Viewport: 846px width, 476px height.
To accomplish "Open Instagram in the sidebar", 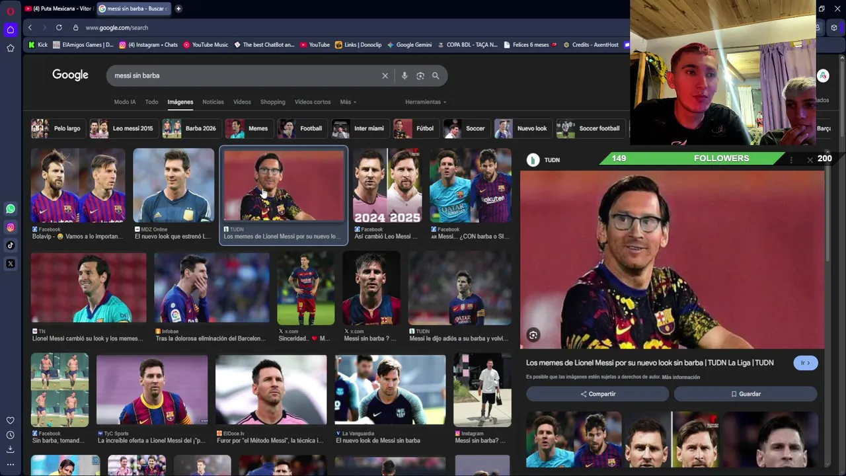I will [x=10, y=227].
